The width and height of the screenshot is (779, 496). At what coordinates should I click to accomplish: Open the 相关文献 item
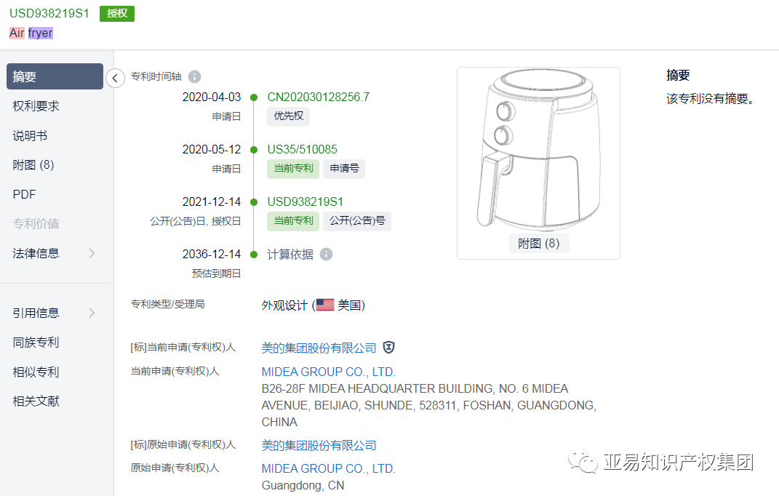[x=36, y=401]
